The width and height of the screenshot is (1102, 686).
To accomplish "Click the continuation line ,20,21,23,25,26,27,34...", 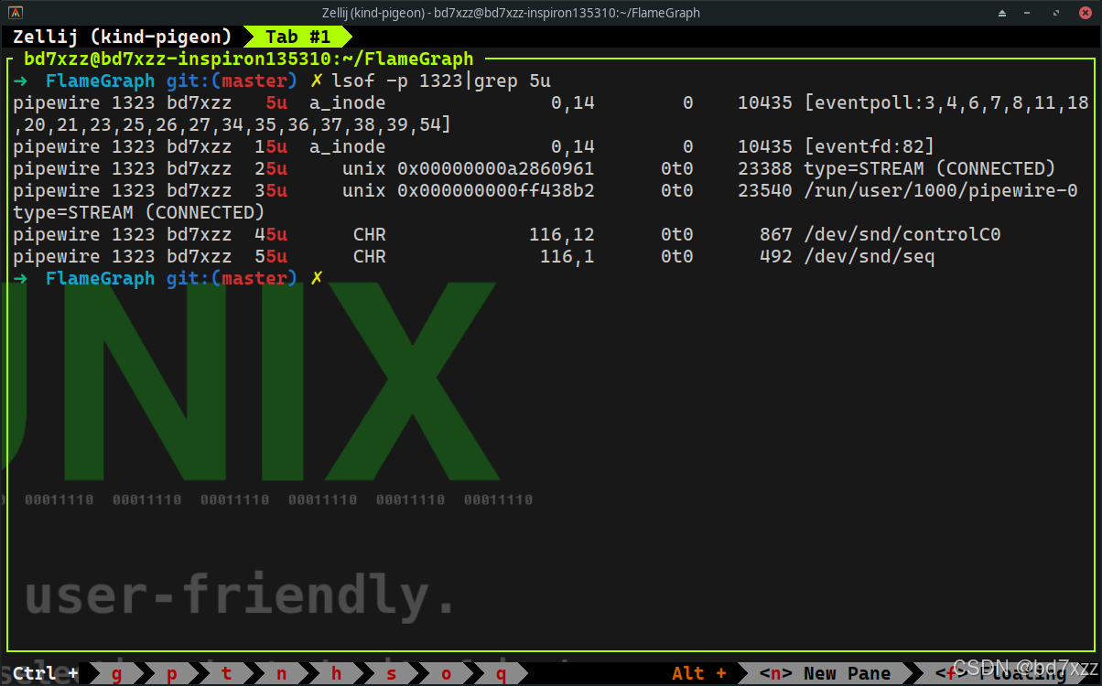I will [x=232, y=125].
